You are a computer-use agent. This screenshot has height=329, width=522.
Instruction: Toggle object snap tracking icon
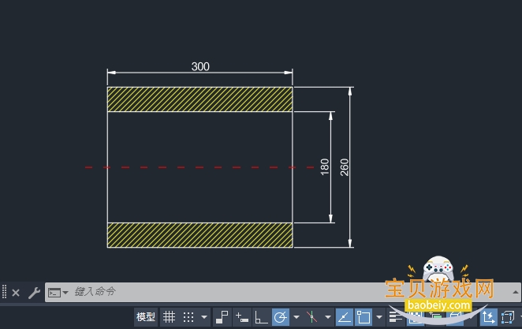(x=345, y=317)
